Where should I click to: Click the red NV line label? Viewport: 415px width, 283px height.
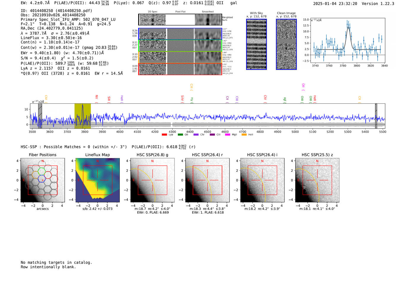[96, 99]
